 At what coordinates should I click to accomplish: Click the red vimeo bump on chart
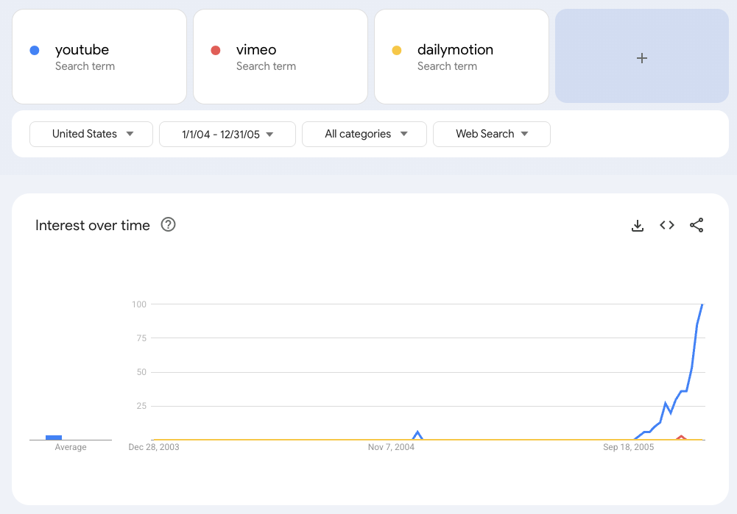[x=680, y=438]
